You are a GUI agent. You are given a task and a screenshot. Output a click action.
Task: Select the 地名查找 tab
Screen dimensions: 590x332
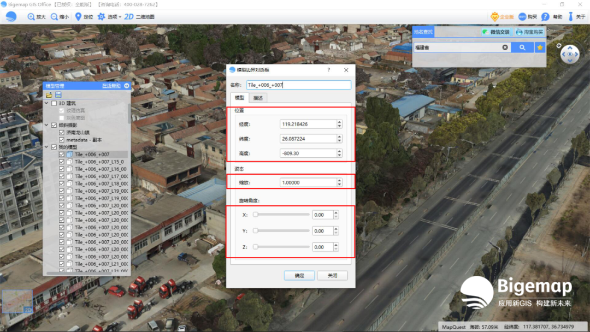tap(423, 32)
